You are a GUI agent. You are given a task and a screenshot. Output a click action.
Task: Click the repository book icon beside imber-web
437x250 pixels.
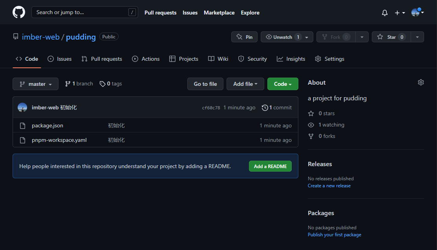pyautogui.click(x=16, y=37)
